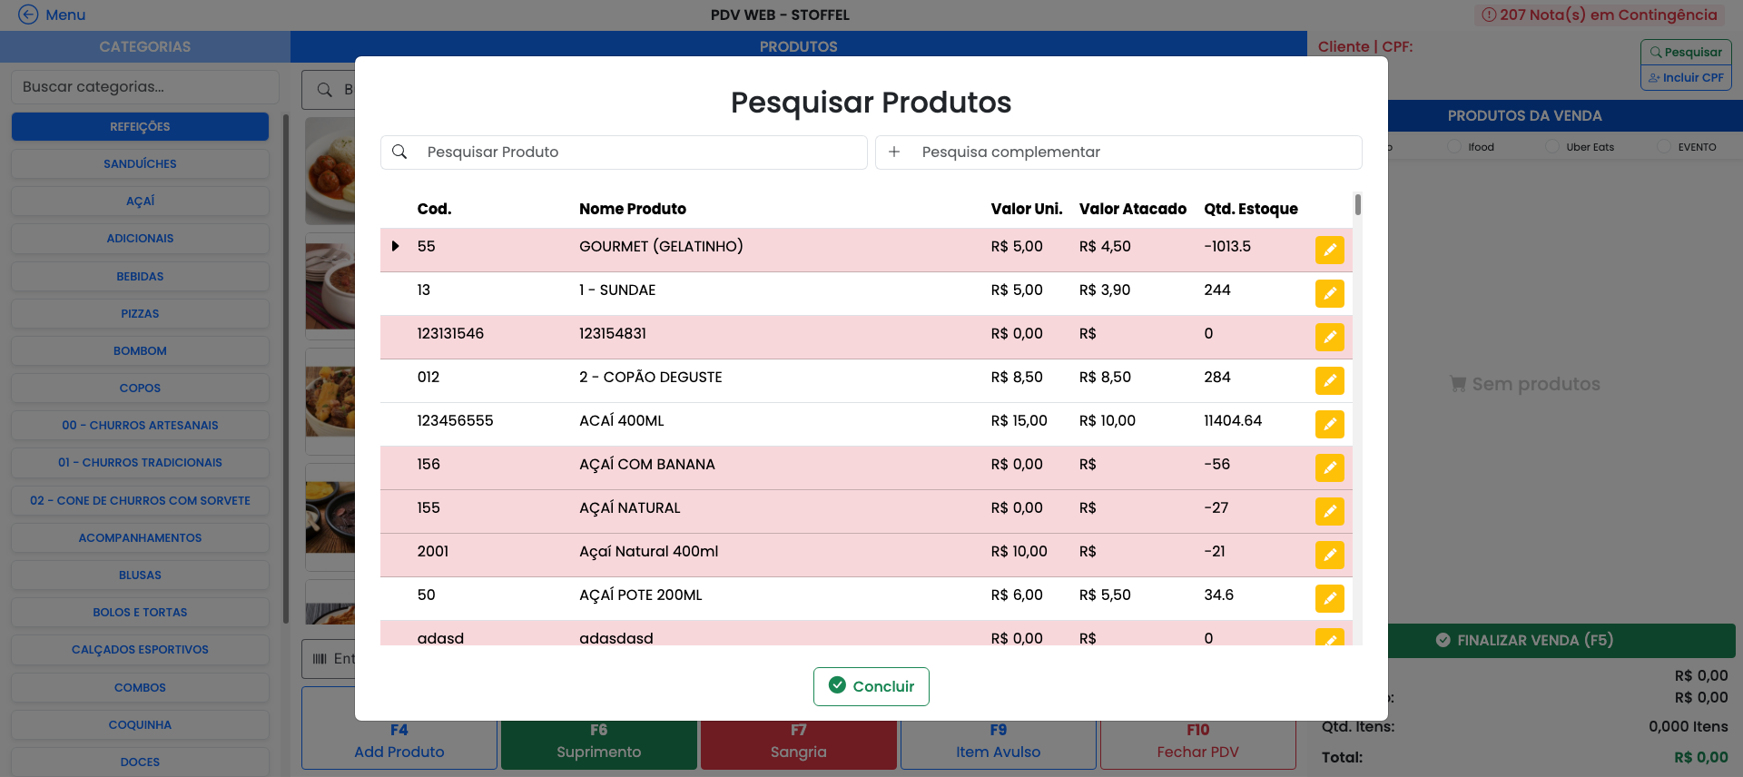
Task: Select the BOMBOM category
Action: pos(140,350)
